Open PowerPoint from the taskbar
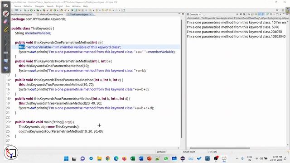 click(149, 158)
